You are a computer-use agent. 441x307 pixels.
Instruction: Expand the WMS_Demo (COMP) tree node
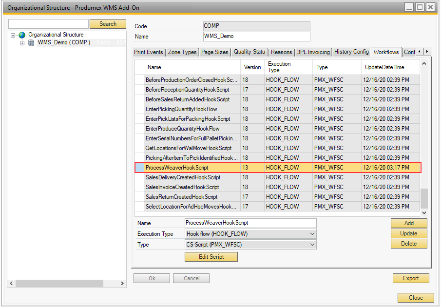pos(21,42)
